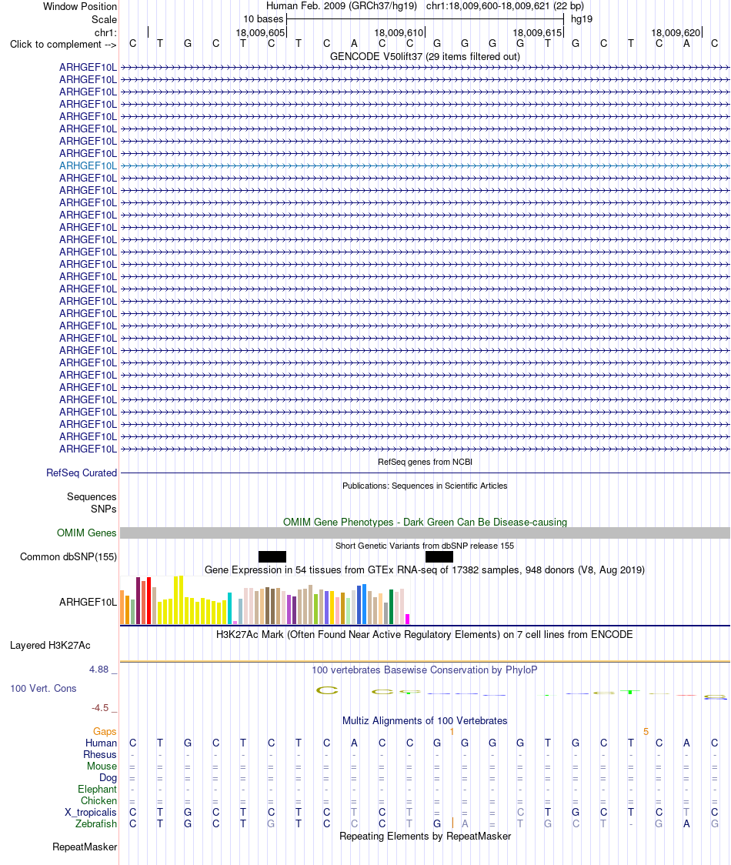Click the H3K27Ac Mark track title
Image resolution: width=731 pixels, height=865 pixels.
(425, 634)
